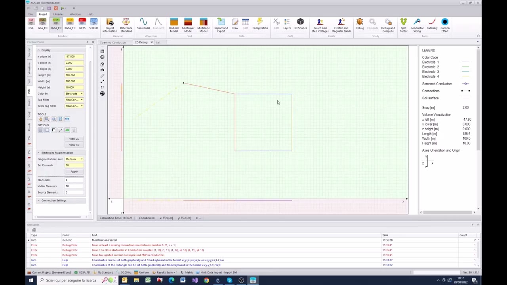Collapse the Electrodes Fragmentation section
The height and width of the screenshot is (285, 507).
coord(38,153)
